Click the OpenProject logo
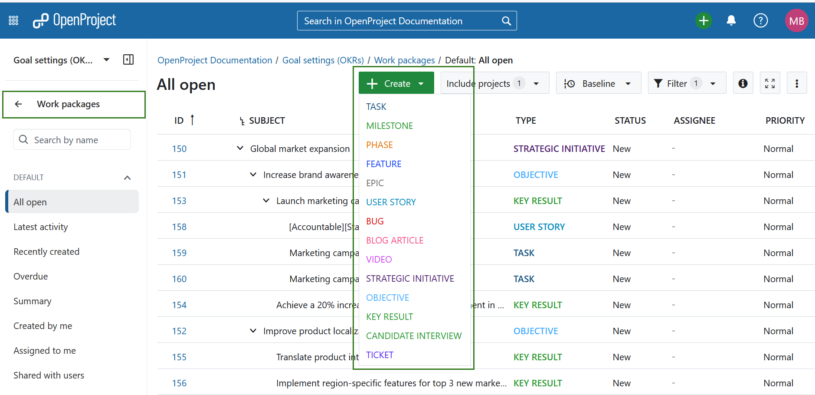 click(x=74, y=20)
